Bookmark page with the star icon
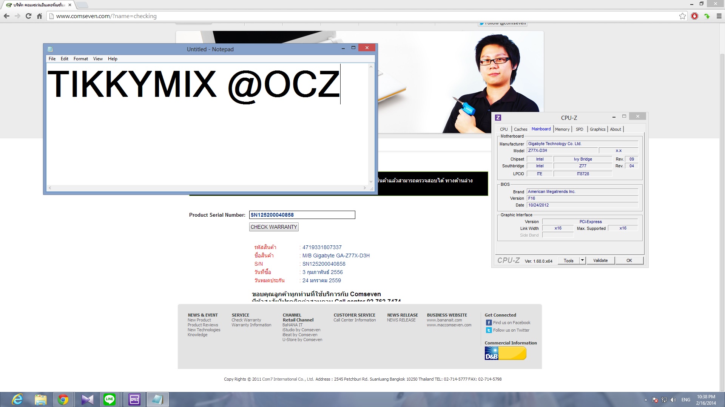The image size is (725, 407). (x=682, y=16)
